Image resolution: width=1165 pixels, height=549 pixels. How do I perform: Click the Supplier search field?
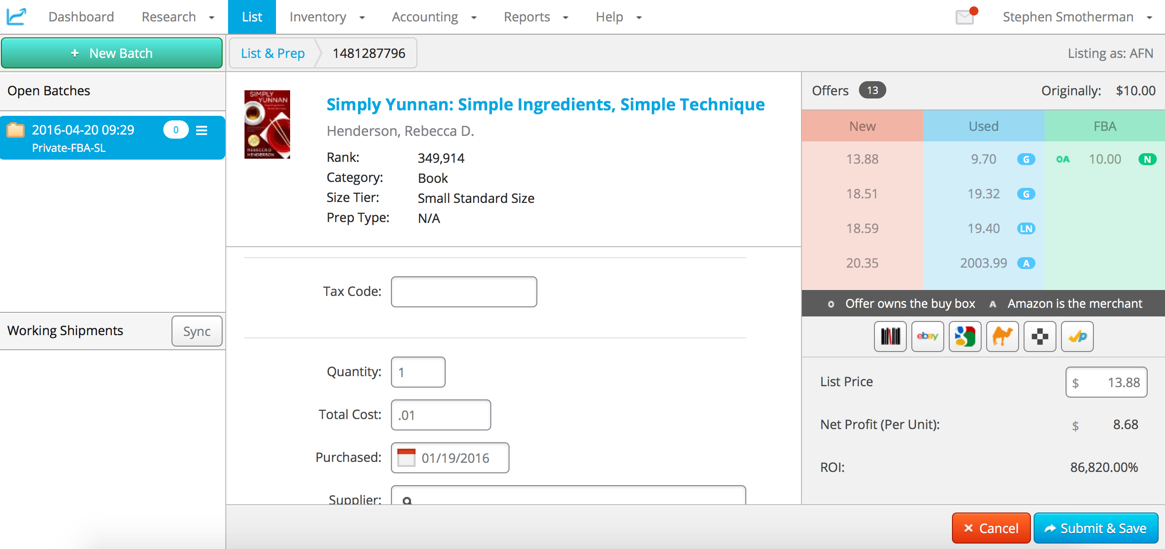tap(568, 496)
